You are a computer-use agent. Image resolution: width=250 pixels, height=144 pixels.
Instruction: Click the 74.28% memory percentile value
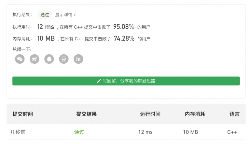124,39
